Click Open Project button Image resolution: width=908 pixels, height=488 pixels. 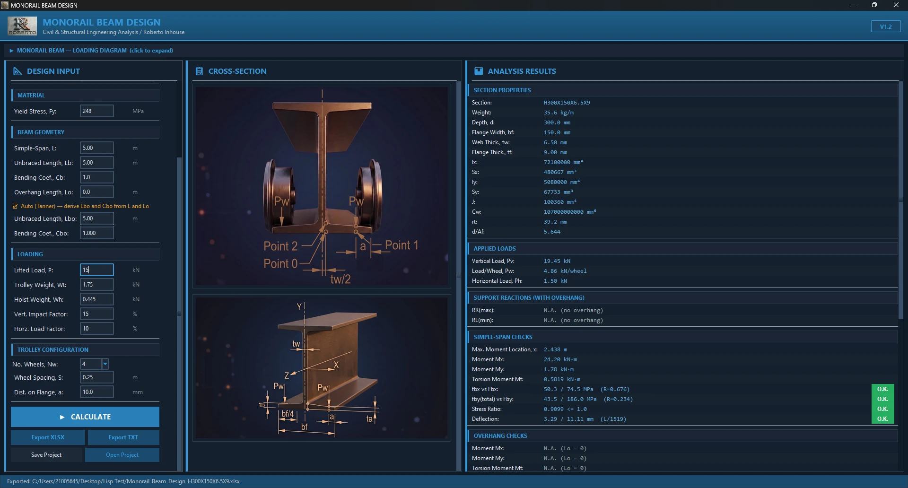[122, 455]
